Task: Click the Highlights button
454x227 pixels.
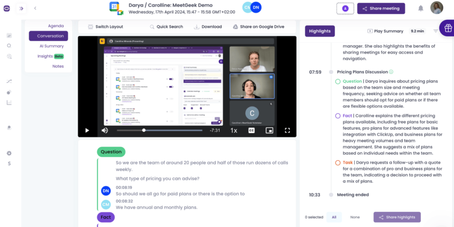Action: [320, 31]
